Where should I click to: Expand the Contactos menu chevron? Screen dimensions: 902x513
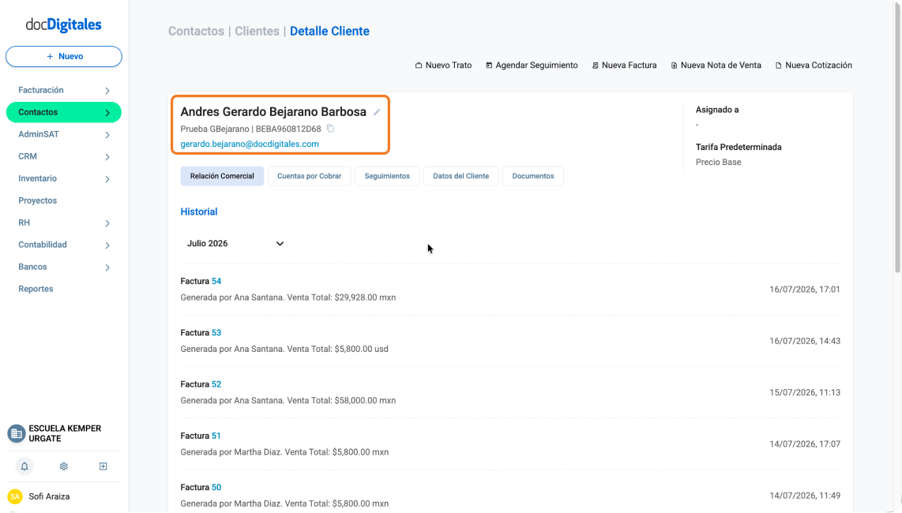(x=107, y=113)
